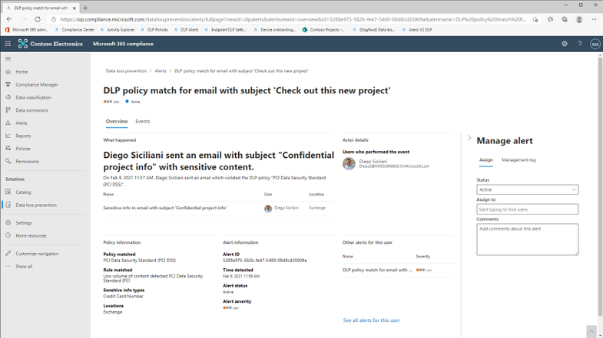Click the Assign to user field

(x=527, y=208)
